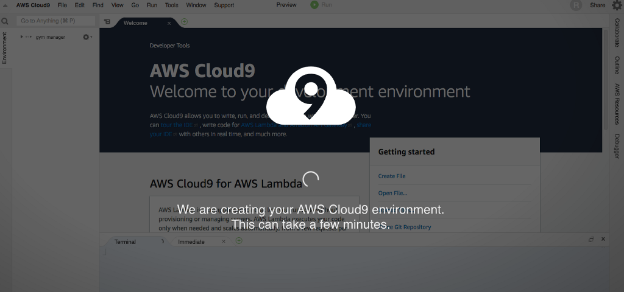The image size is (624, 292).
Task: Click the green Run button icon
Action: (314, 5)
